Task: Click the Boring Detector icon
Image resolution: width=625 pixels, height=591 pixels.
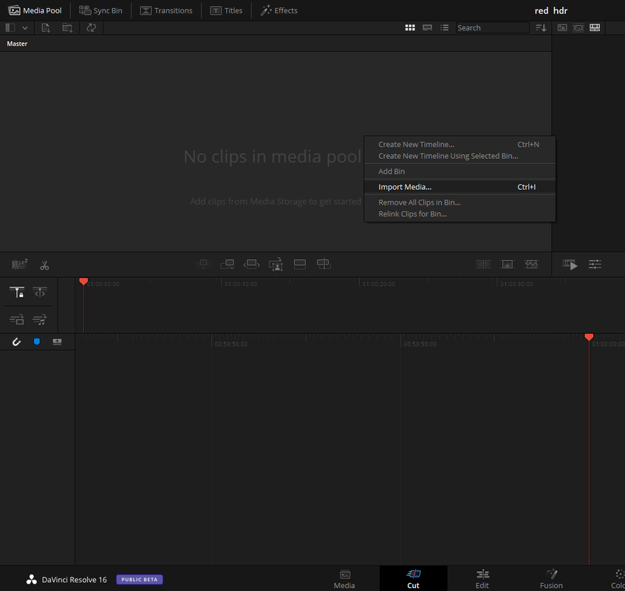Action: click(19, 264)
